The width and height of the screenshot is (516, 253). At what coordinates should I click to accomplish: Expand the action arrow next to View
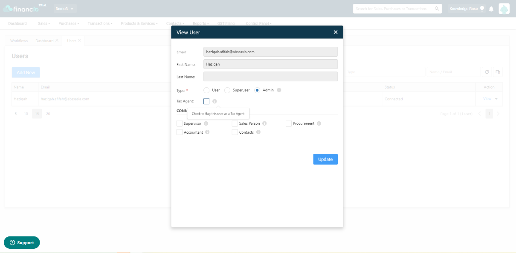click(x=496, y=99)
